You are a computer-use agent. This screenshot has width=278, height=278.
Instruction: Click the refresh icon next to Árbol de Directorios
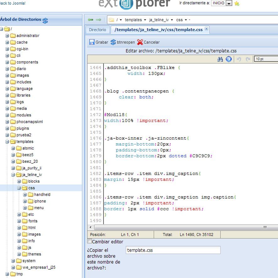pyautogui.click(x=45, y=21)
